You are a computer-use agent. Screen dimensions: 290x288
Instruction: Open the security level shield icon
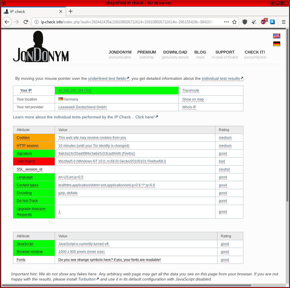(x=245, y=22)
